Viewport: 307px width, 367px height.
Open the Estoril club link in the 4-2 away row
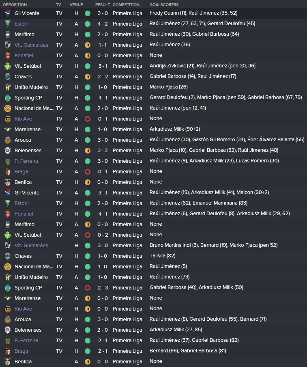tap(21, 24)
